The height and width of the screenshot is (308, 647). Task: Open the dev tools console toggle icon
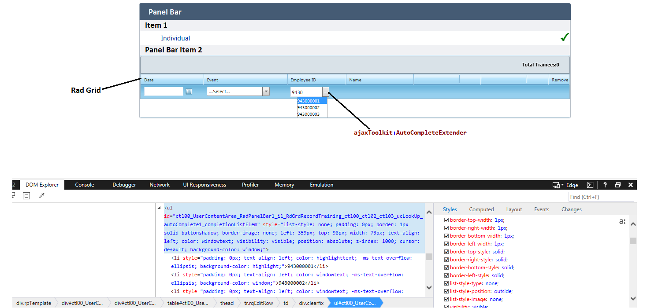pos(590,185)
